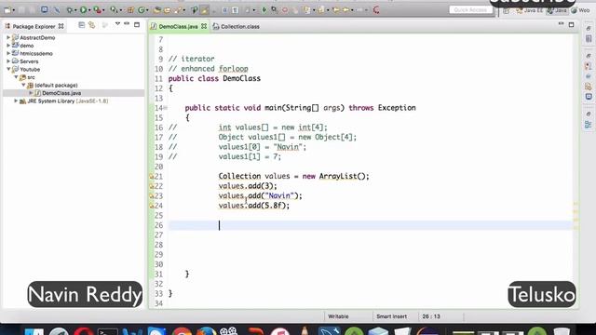Click the restore icon atop right trim bar

click(x=589, y=29)
